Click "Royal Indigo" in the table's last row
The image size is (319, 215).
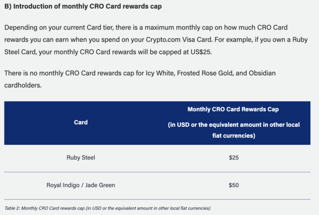click(64, 185)
